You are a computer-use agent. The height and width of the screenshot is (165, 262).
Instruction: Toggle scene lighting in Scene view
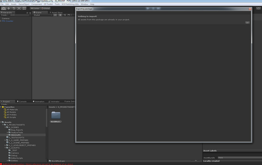[60, 15]
